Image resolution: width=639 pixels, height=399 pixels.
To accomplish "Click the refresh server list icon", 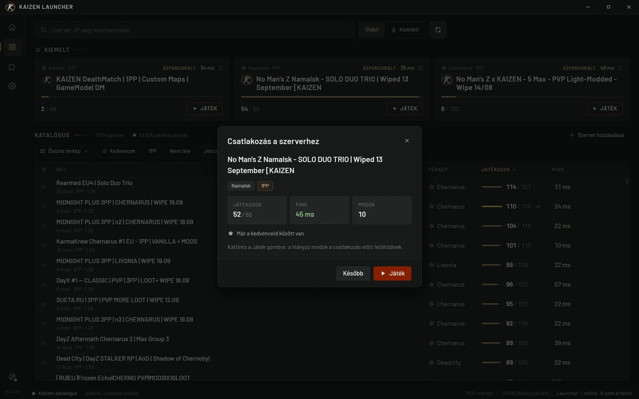I will 438,30.
